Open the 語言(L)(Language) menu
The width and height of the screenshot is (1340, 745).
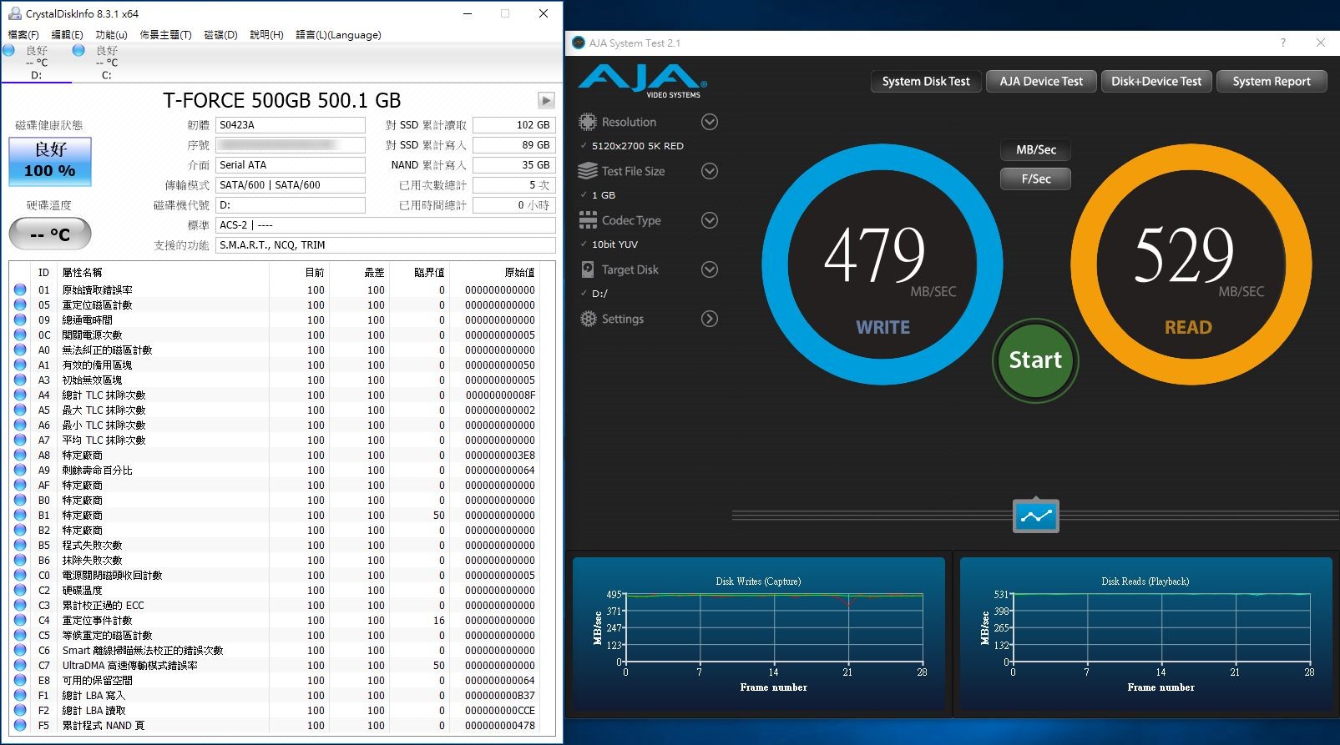tap(338, 35)
